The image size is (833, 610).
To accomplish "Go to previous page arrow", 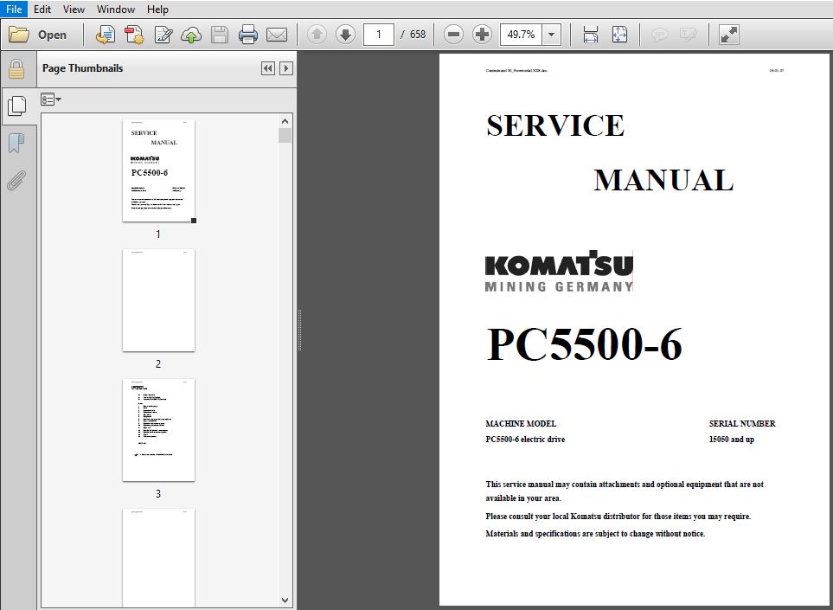I will (317, 35).
